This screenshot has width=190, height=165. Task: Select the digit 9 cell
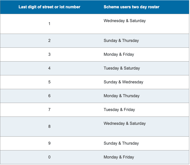click(49, 143)
